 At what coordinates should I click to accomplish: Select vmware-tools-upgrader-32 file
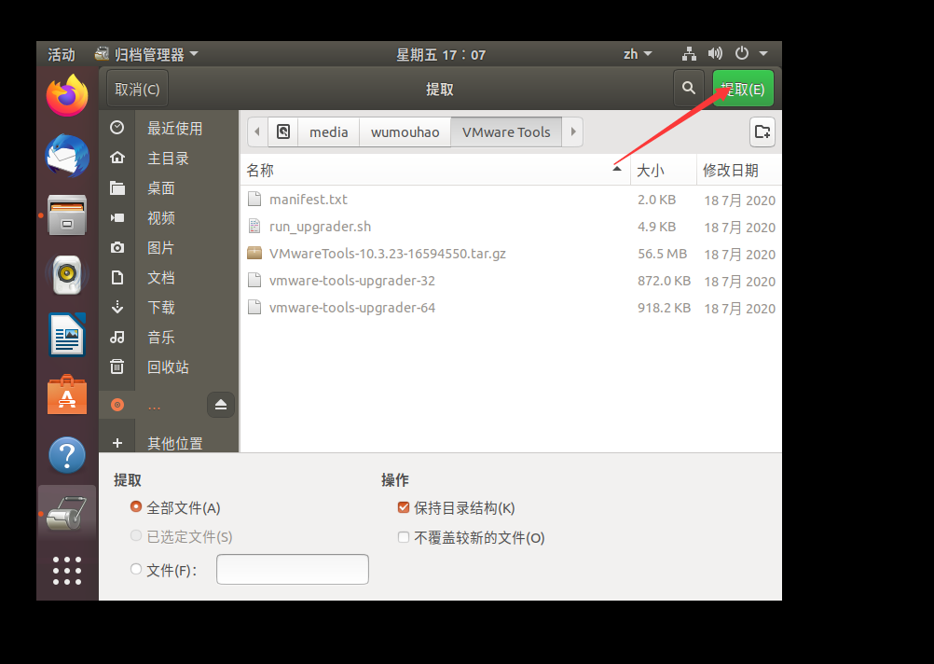511,281
